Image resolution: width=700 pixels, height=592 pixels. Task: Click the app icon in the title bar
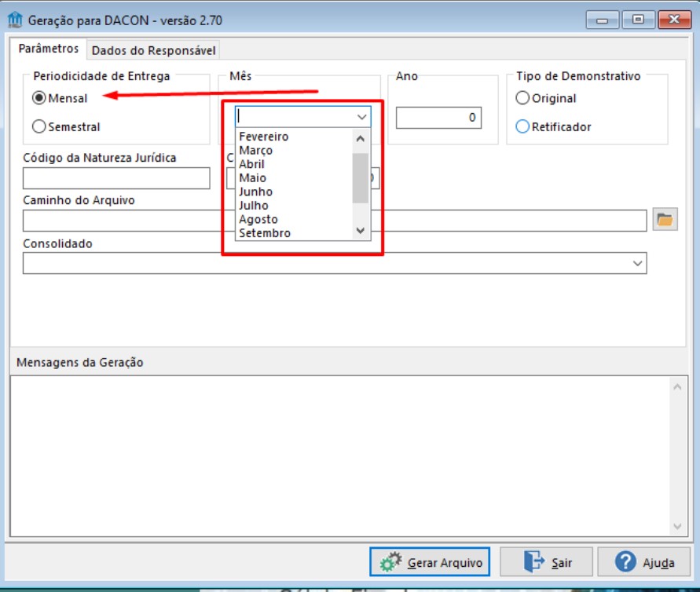pyautogui.click(x=15, y=20)
